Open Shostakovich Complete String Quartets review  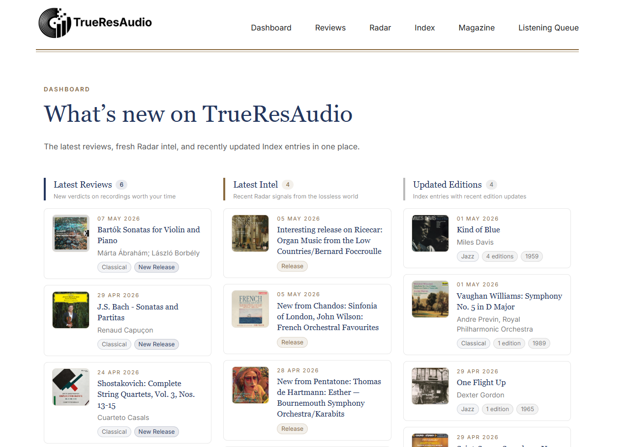[x=146, y=394]
